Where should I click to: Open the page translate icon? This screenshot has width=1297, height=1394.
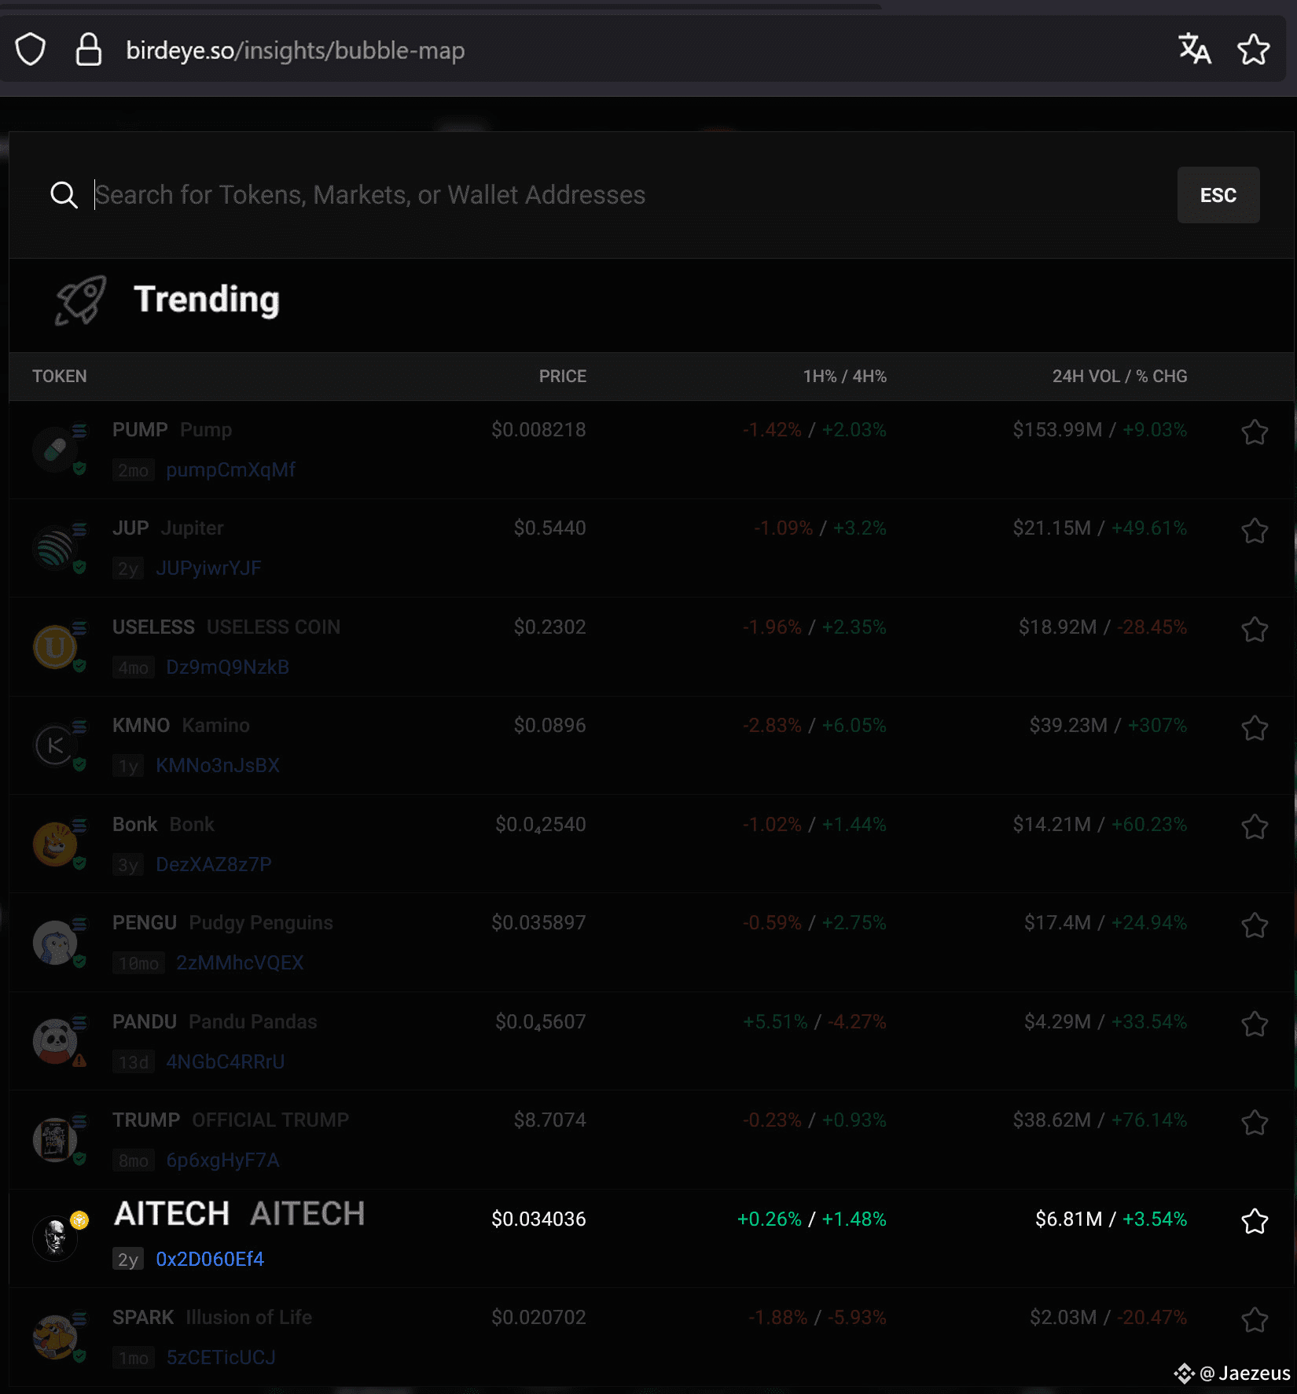(1195, 49)
